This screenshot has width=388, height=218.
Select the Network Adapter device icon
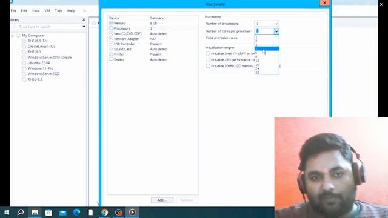click(111, 39)
